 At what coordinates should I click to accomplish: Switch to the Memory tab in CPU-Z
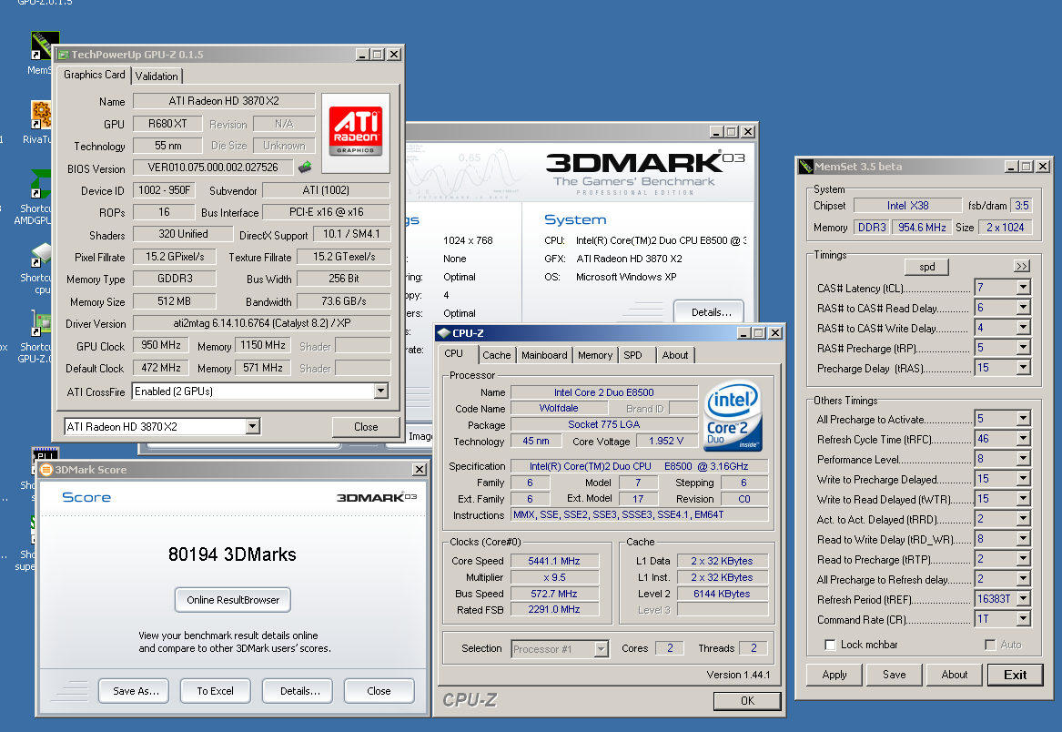point(594,355)
